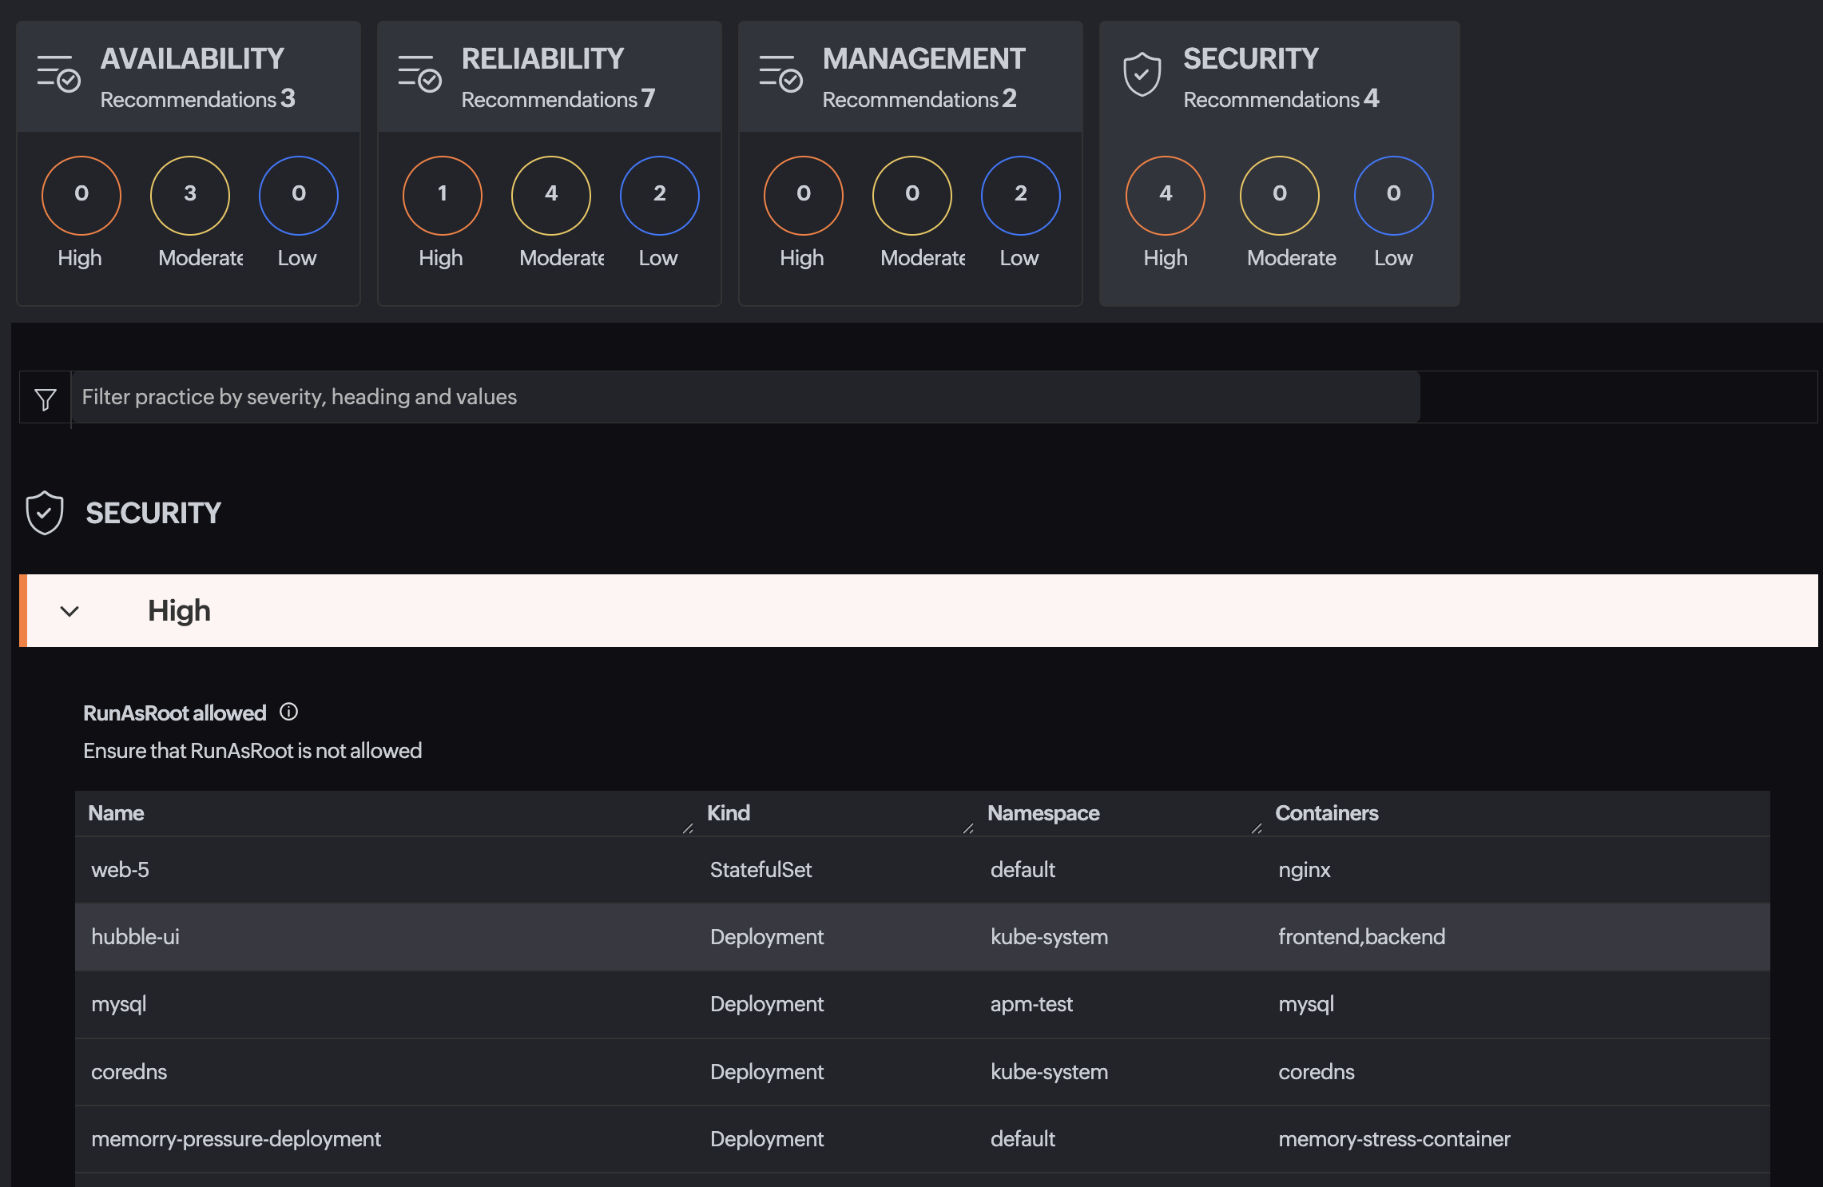Click the nginx containers cell

point(1304,870)
